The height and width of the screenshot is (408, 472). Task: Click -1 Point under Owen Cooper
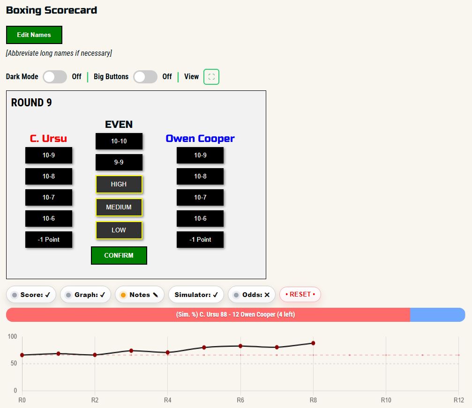coord(200,239)
